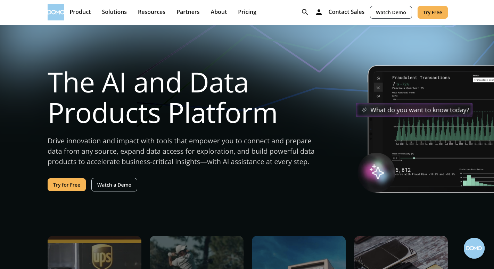Click the home icon in the dashboard sidebar
The image size is (494, 269).
coord(378,78)
